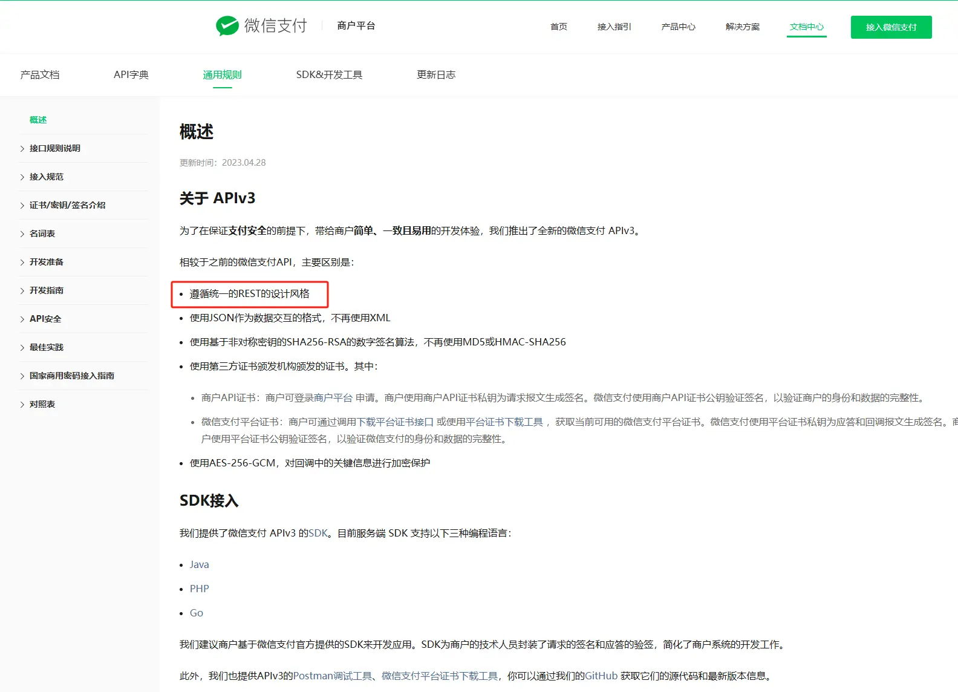
Task: Click the WeChat Pay logo icon
Action: point(227,26)
